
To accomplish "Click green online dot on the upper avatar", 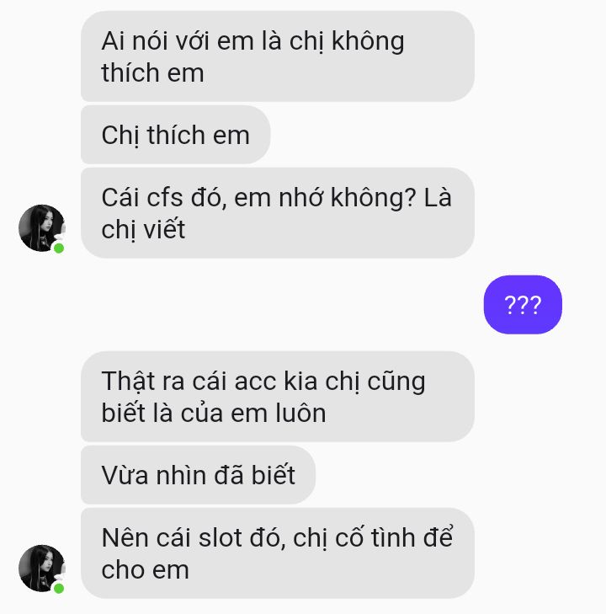I will [x=59, y=248].
